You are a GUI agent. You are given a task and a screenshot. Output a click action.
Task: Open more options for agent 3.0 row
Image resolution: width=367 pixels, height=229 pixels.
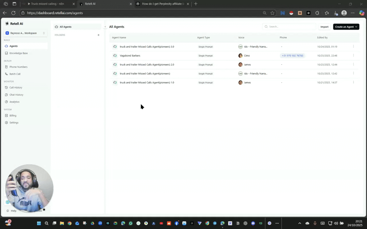pos(353,47)
